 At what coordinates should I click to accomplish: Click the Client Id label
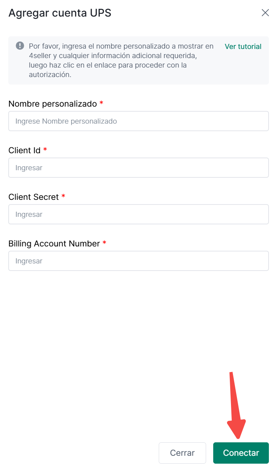[x=24, y=150]
